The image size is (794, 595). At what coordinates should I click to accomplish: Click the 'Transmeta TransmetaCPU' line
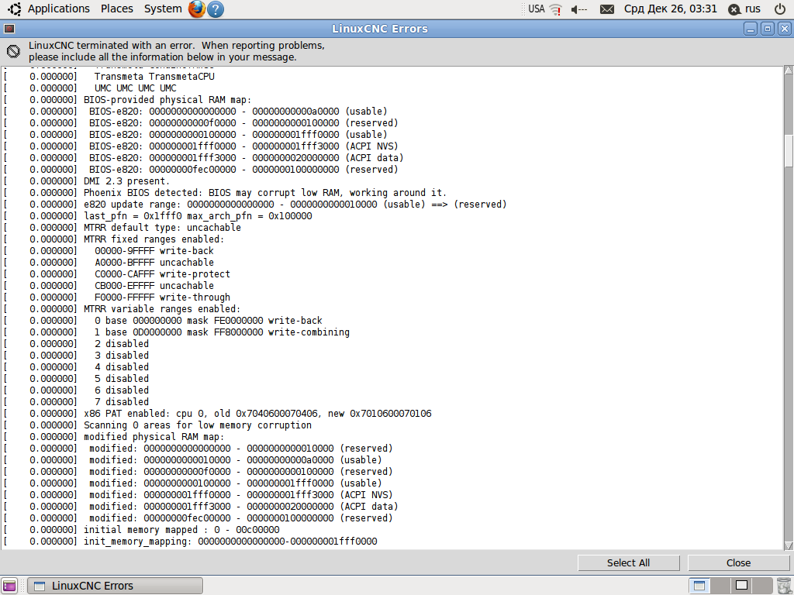click(x=154, y=77)
